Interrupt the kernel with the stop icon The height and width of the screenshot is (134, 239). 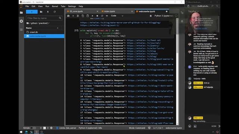click(97, 16)
